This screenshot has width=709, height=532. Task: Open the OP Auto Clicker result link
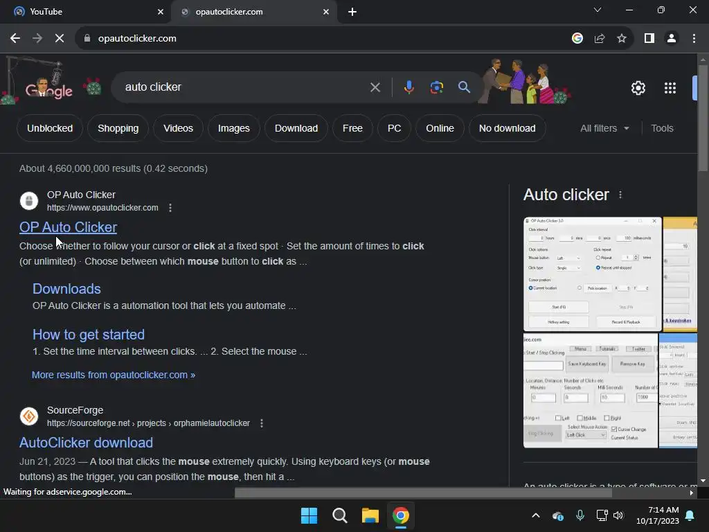69,227
